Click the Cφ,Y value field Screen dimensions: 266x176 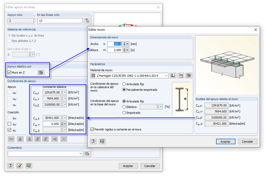52,124
